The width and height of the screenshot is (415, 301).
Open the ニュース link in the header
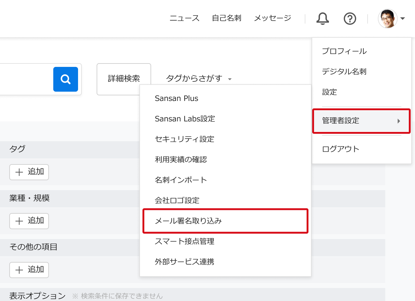184,18
